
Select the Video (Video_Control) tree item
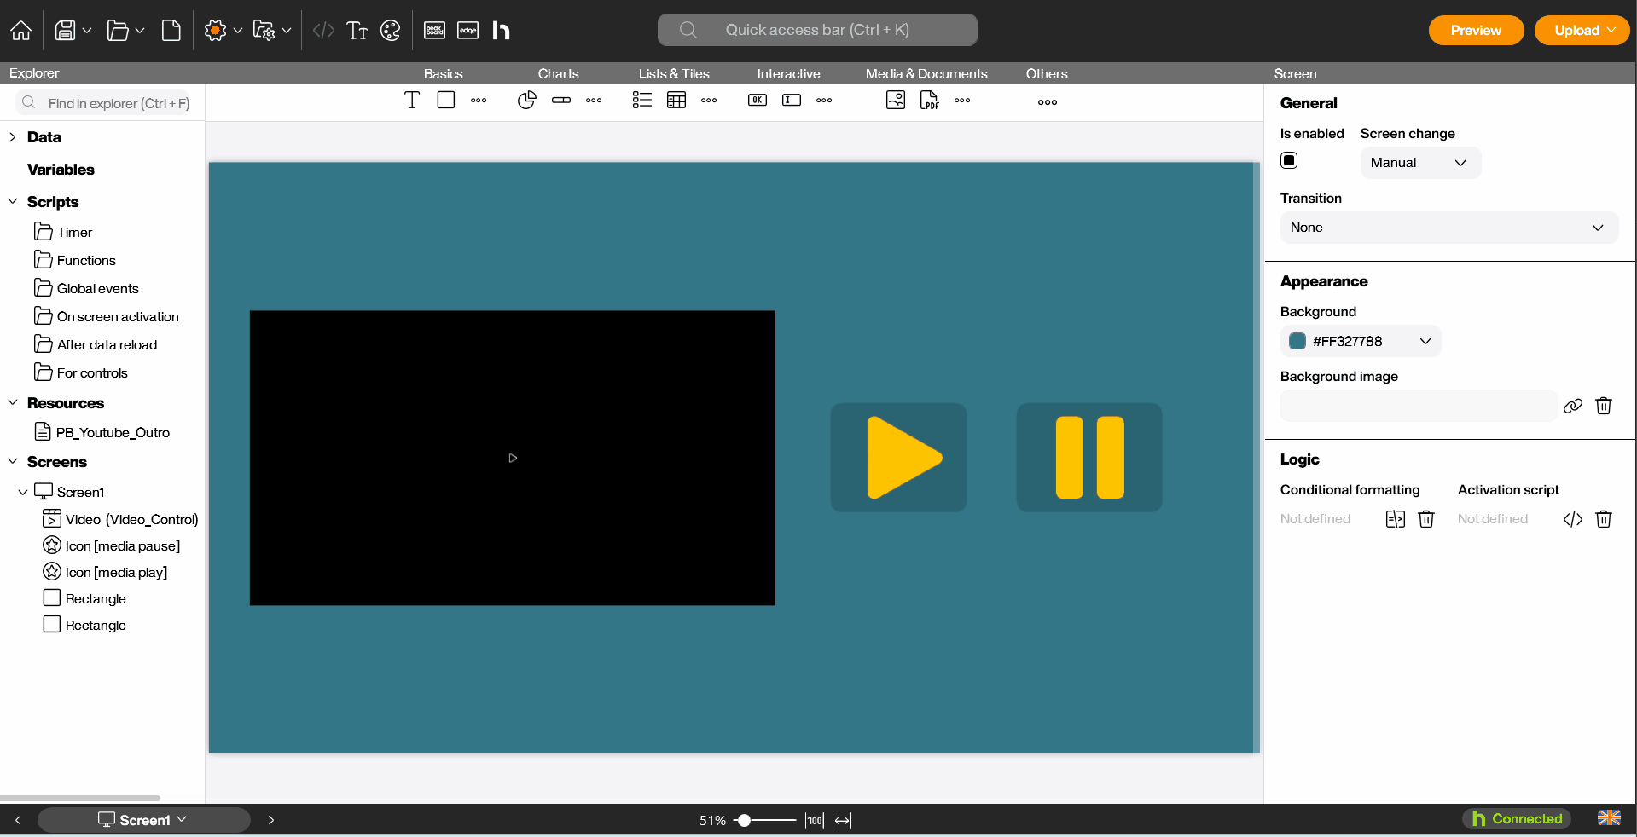tap(131, 519)
